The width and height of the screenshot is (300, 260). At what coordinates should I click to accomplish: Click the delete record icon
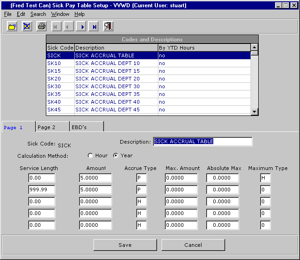pyautogui.click(x=27, y=26)
